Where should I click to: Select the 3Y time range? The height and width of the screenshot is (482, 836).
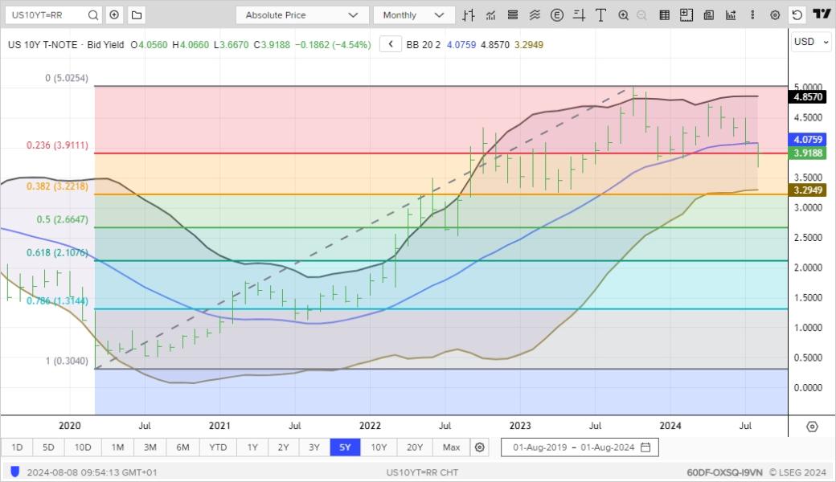(314, 447)
